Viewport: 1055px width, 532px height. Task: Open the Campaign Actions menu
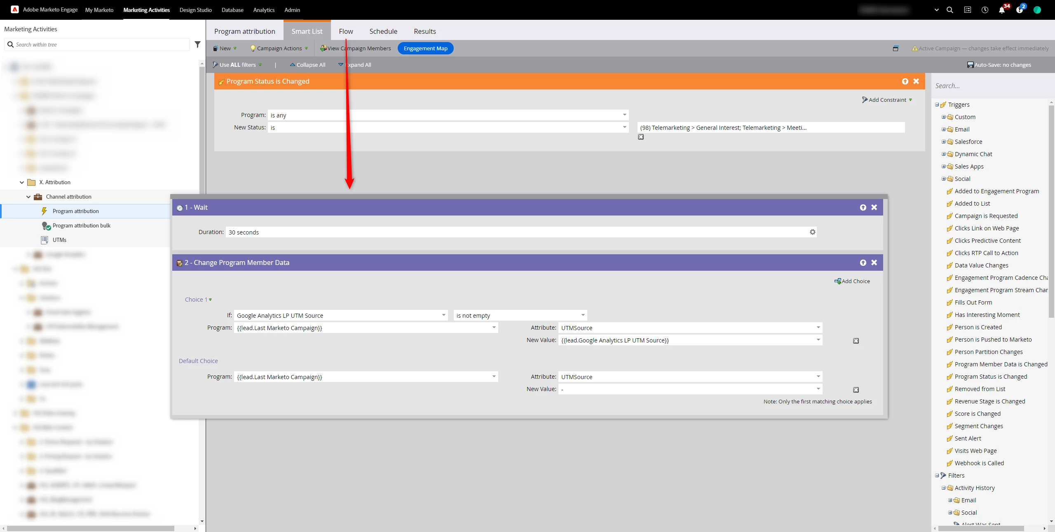point(279,48)
